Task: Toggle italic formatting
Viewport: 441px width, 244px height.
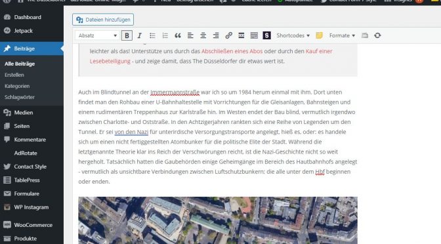Action: [x=140, y=35]
